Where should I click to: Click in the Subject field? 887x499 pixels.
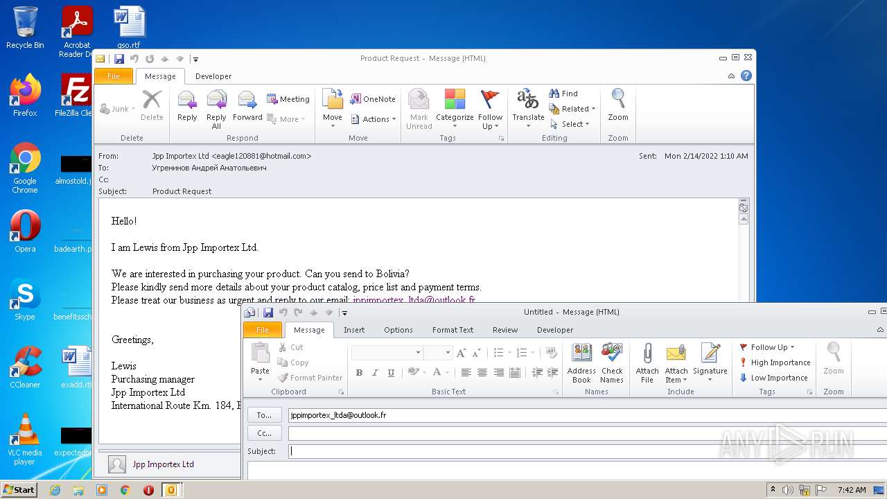tap(588, 451)
